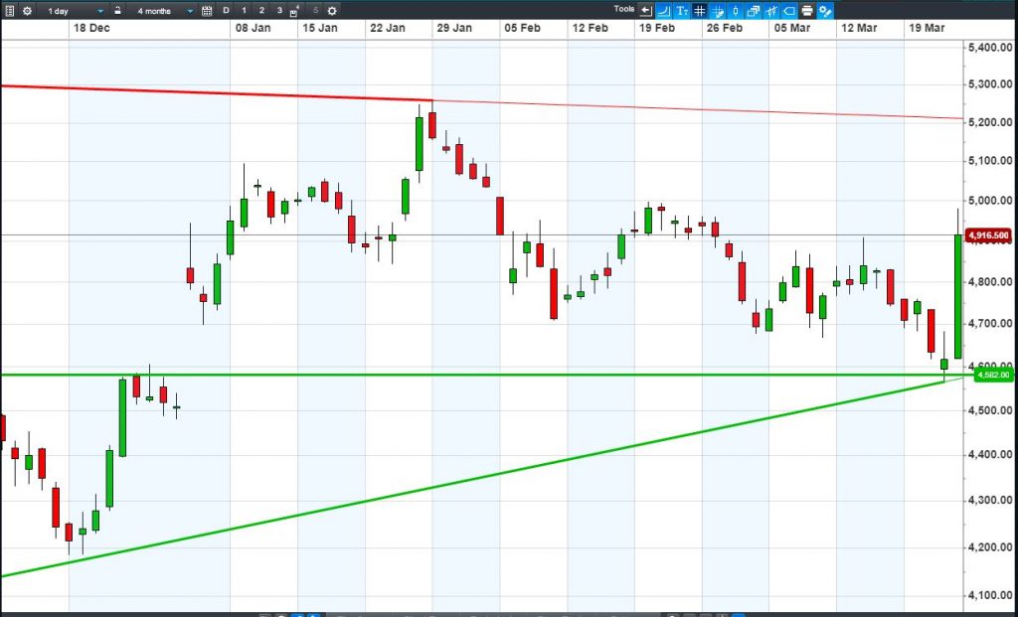
Task: Open the detach windows icon
Action: [754, 10]
